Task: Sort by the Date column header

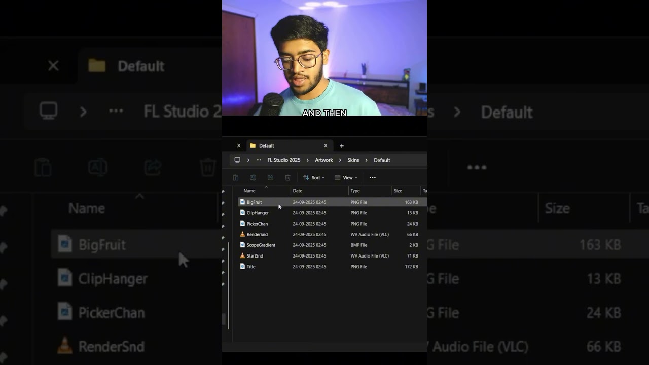Action: pos(297,191)
